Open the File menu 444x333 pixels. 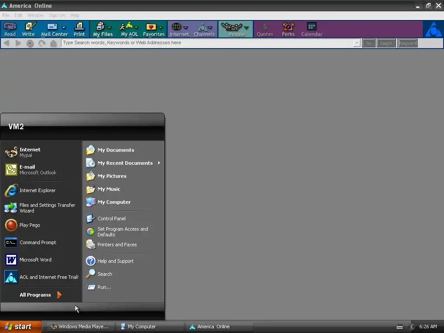coord(6,15)
